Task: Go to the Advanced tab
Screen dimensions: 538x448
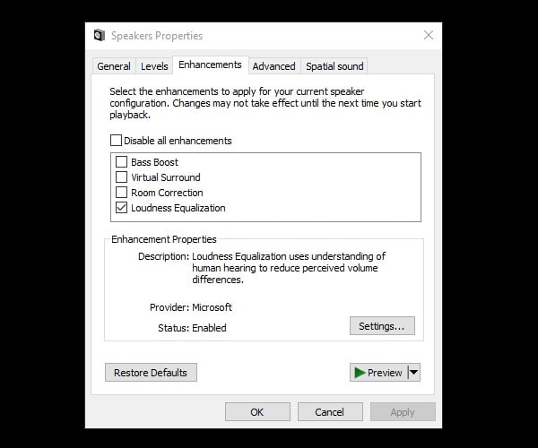Action: pyautogui.click(x=273, y=66)
